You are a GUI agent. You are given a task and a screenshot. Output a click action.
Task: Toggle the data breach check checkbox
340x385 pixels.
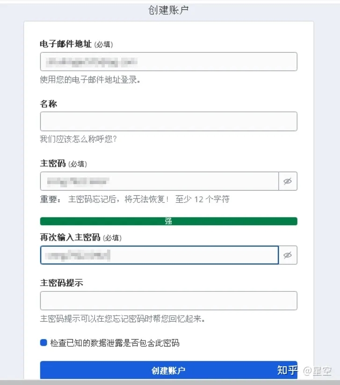coord(44,343)
